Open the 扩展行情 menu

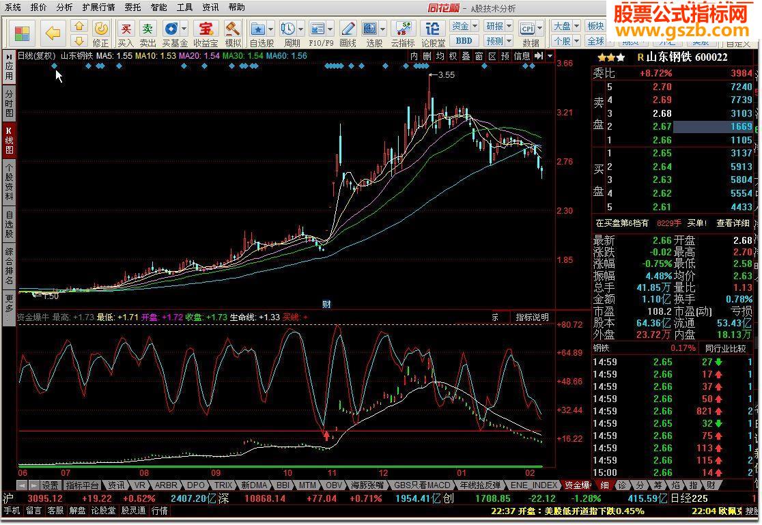98,8
